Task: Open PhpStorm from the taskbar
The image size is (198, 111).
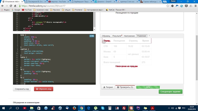Action: coord(138,108)
